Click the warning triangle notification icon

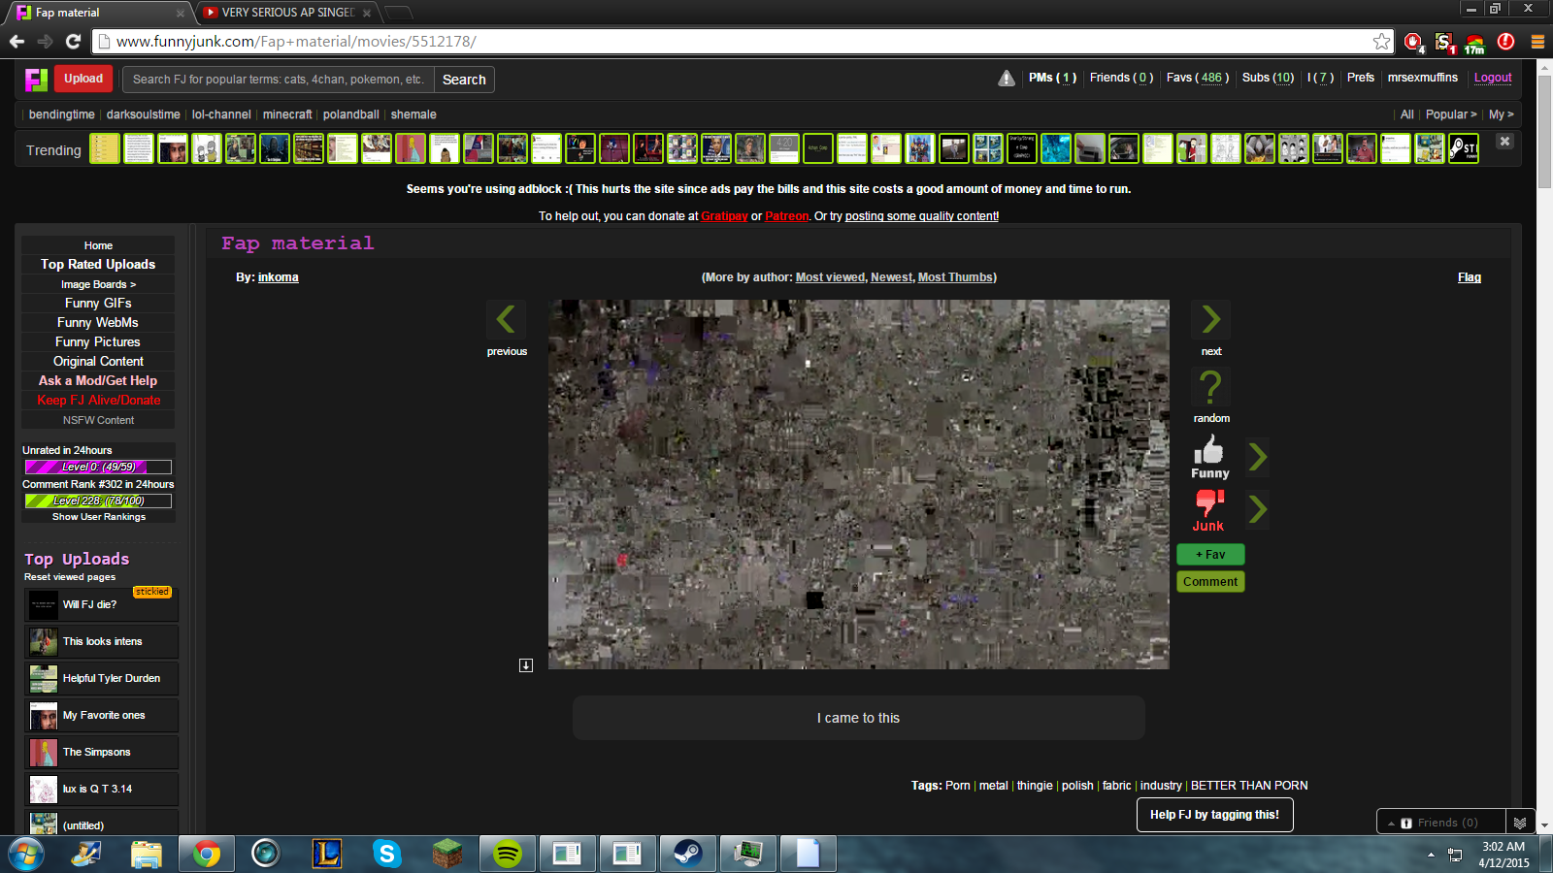coord(1007,79)
